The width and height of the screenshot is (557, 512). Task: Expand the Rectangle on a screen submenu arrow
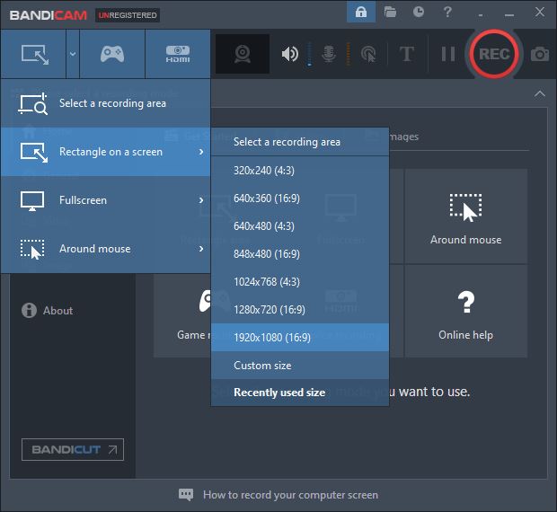[x=201, y=152]
